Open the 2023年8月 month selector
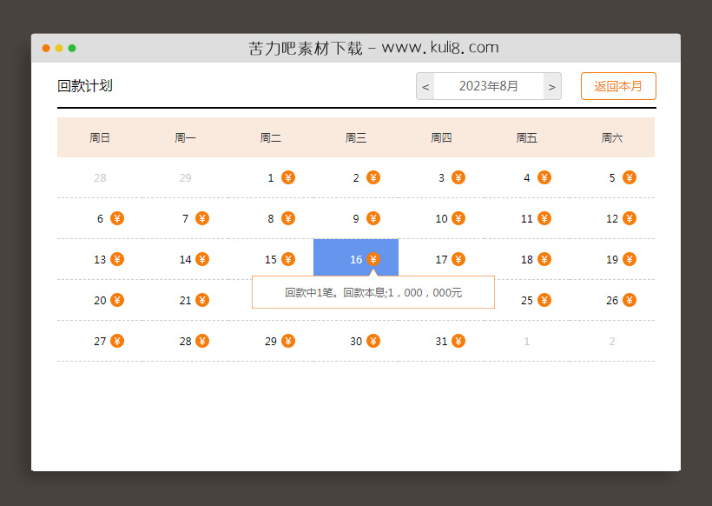The height and width of the screenshot is (506, 712). (x=489, y=86)
